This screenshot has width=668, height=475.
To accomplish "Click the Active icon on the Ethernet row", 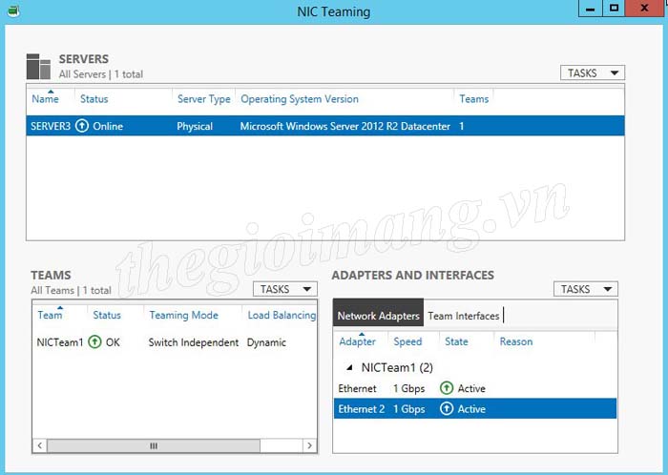I will coord(446,388).
